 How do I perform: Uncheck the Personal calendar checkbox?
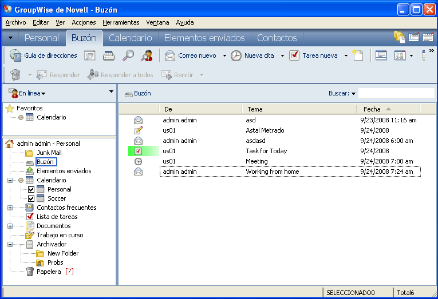point(31,189)
